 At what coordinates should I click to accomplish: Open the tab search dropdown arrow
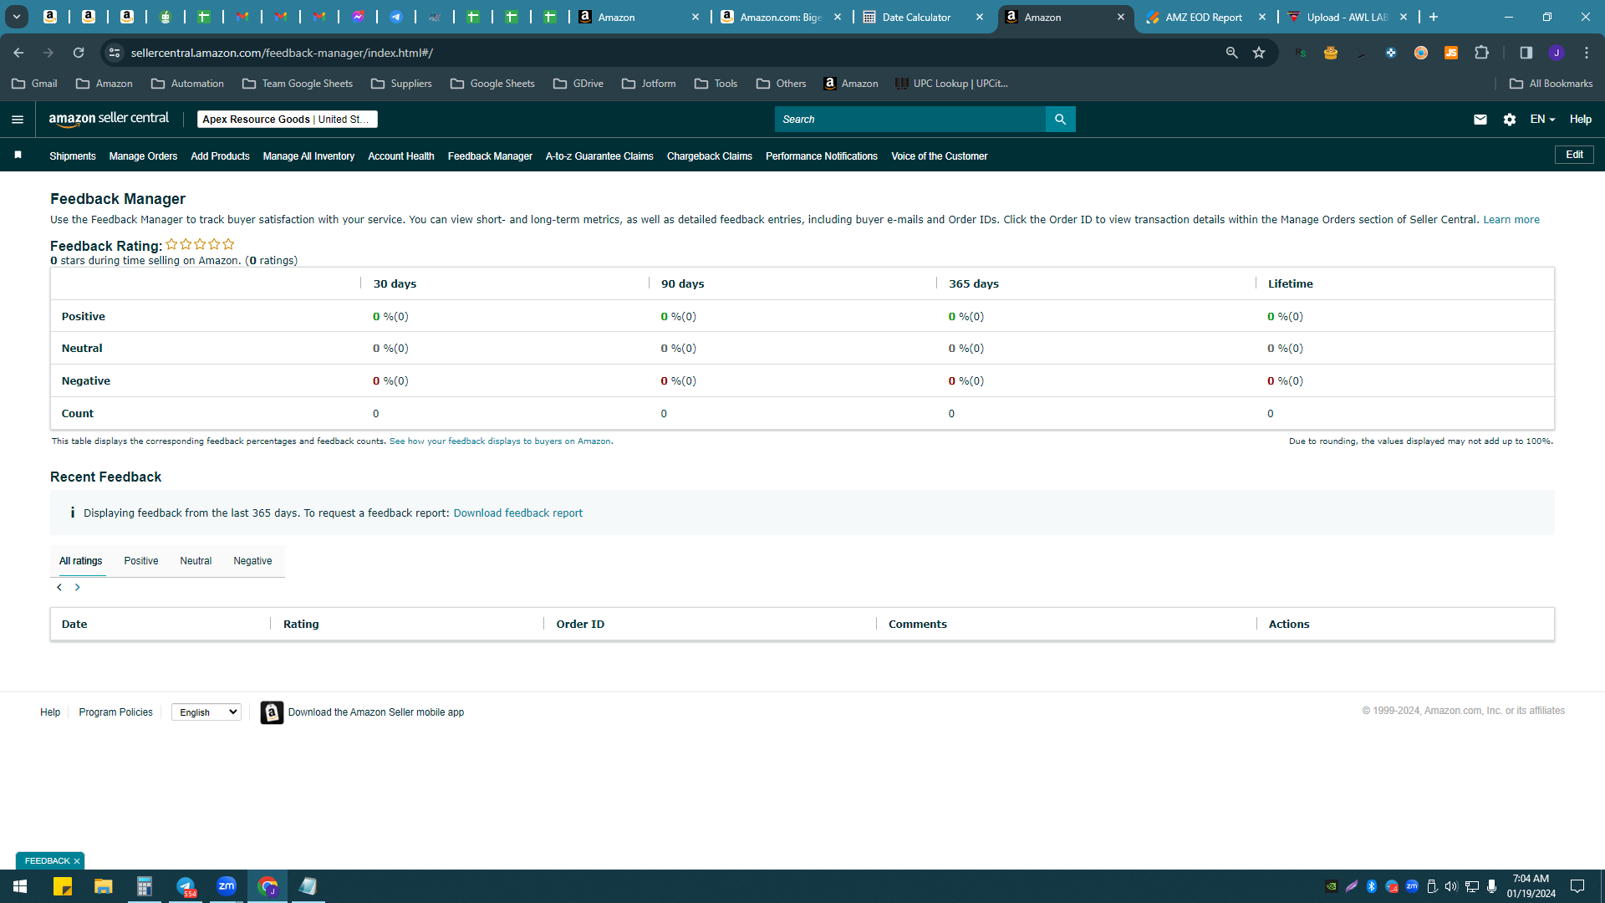[x=17, y=17]
